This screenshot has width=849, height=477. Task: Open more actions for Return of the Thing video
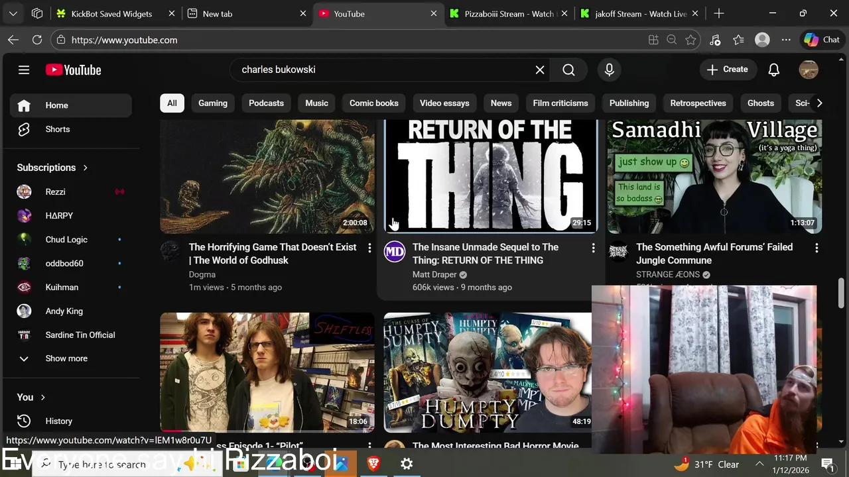(593, 248)
